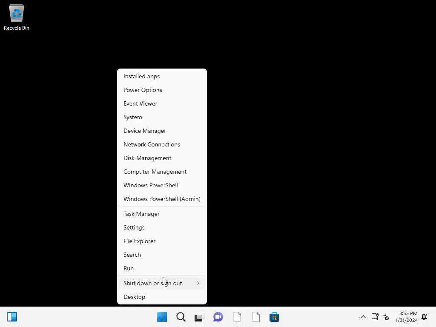The image size is (436, 327).
Task: Select Disk Management
Action: click(x=162, y=158)
